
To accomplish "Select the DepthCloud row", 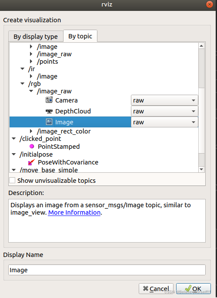I will 73,111.
